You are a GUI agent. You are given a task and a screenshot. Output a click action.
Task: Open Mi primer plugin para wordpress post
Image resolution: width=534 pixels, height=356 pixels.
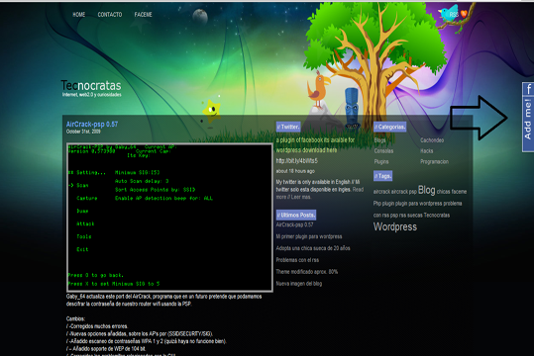point(309,236)
